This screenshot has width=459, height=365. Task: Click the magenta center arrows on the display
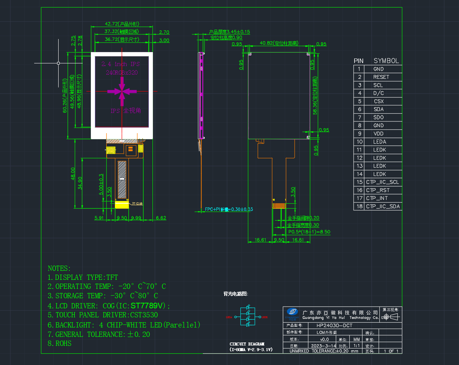point(122,91)
